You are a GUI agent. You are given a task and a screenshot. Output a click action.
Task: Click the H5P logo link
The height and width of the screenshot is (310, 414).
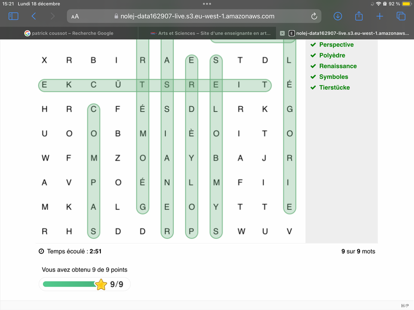tap(404, 306)
